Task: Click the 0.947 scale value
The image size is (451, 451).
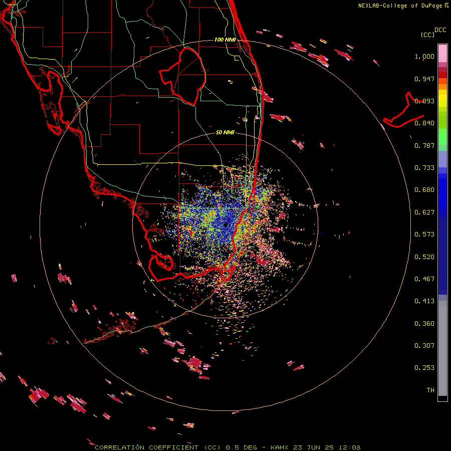Action: pos(424,79)
